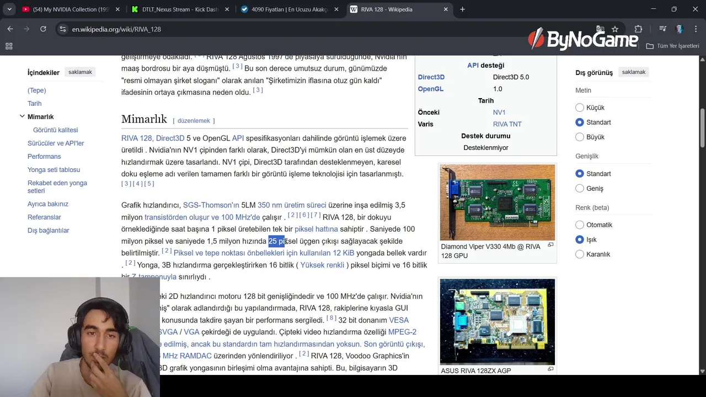
Task: Go back to the previous page
Action: pos(10,29)
